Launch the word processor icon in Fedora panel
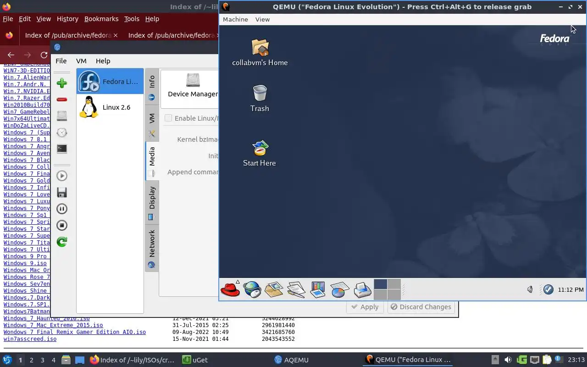 click(296, 289)
